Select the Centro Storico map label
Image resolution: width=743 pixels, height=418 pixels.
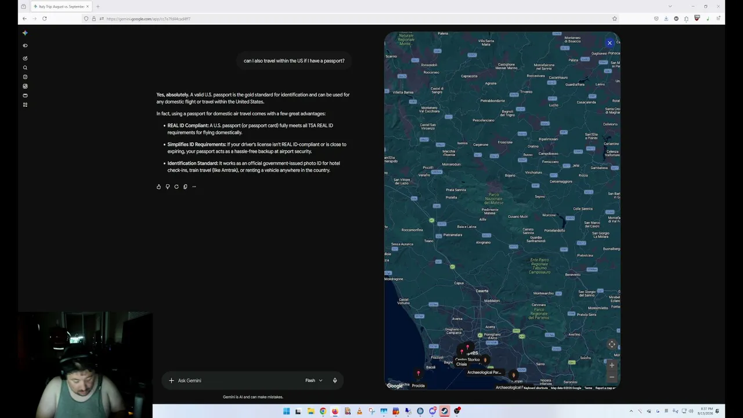pos(467,359)
